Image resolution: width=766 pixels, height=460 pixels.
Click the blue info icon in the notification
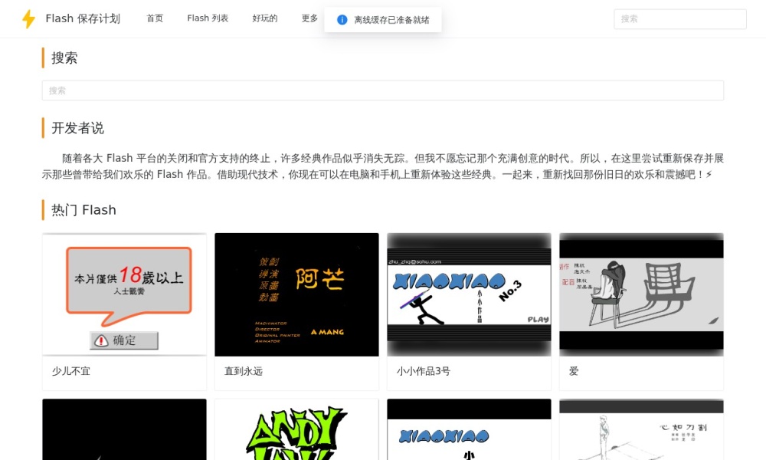point(342,20)
